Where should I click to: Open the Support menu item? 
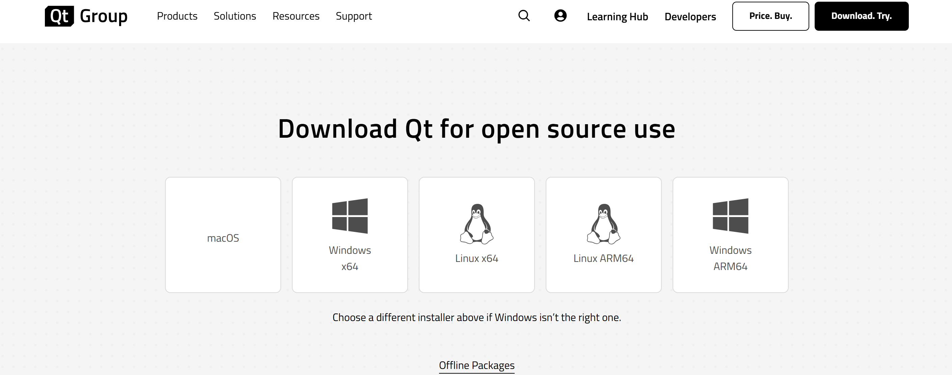(x=353, y=16)
